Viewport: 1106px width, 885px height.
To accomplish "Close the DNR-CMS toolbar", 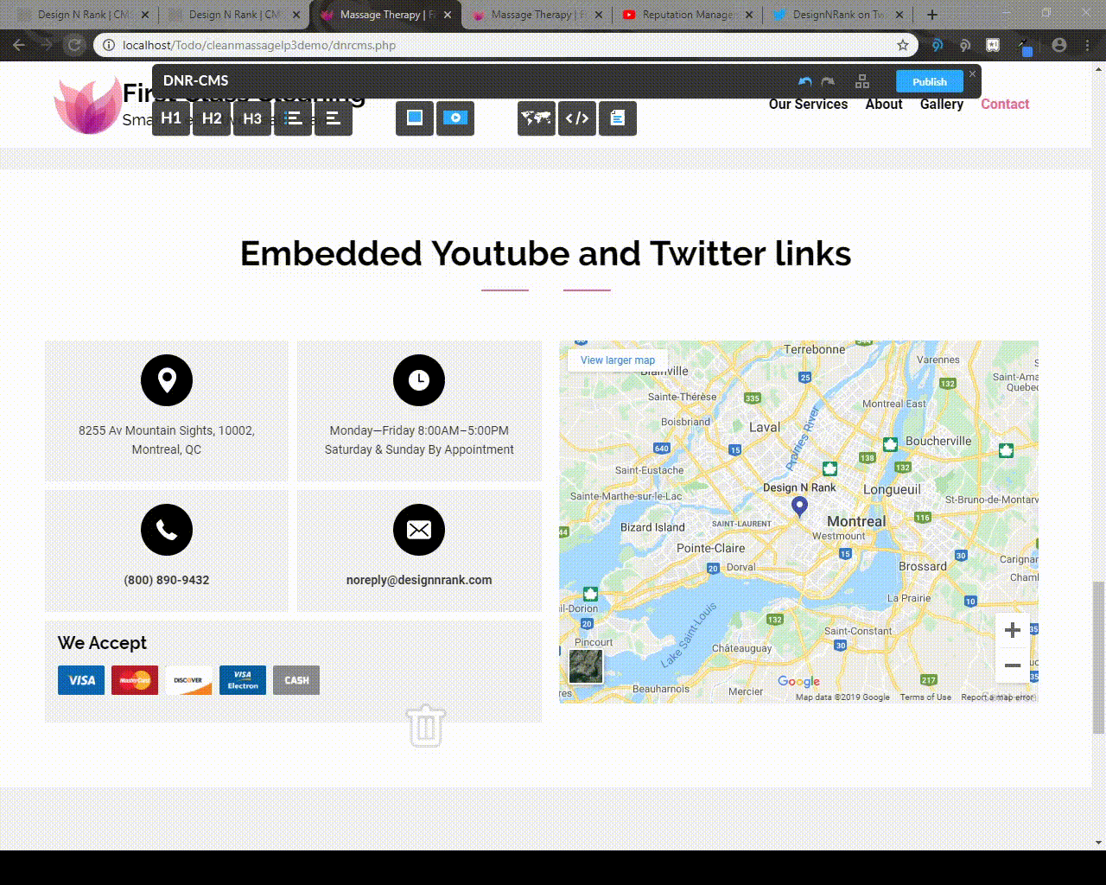I will [972, 74].
